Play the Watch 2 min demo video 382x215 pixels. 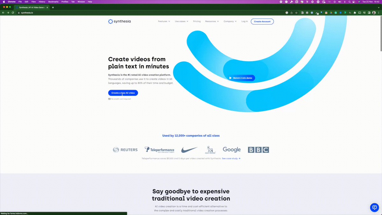pos(241,78)
